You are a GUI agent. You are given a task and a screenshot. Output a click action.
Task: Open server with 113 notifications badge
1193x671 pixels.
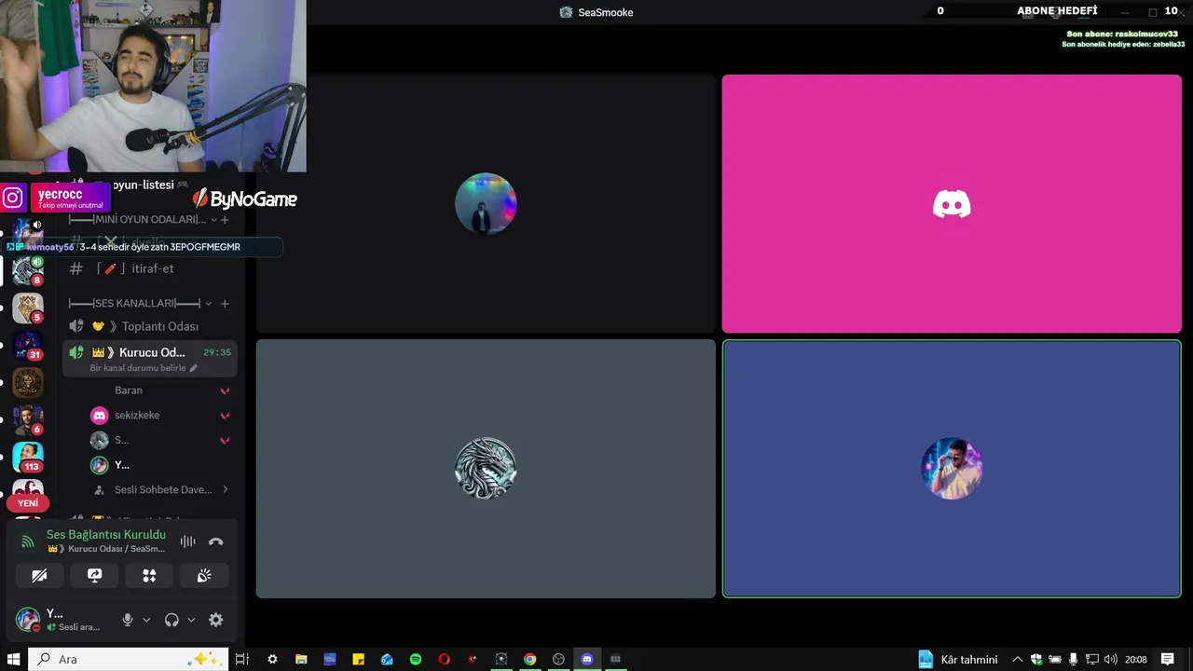click(28, 457)
